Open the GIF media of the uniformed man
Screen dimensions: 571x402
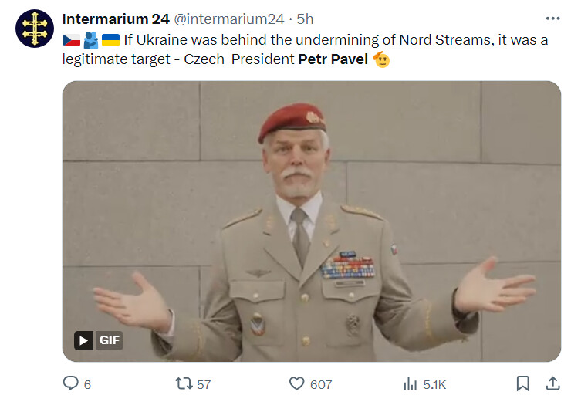click(x=312, y=221)
